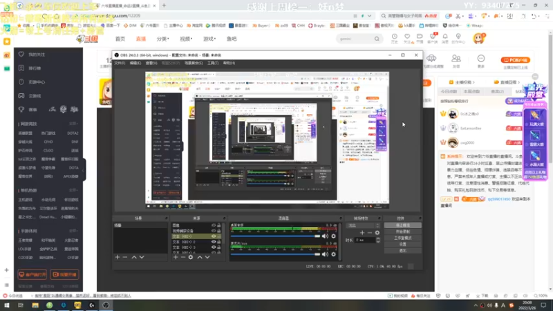This screenshot has width=553, height=311.
Task: Mute the mic/aux audio speaker icon
Action: tap(325, 254)
